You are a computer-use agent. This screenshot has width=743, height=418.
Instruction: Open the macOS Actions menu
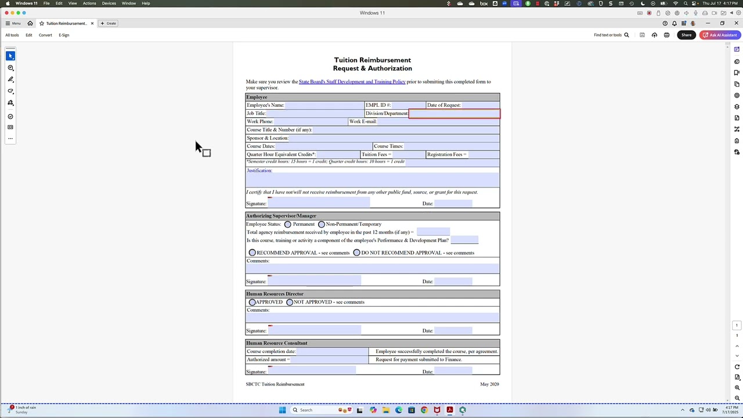click(x=89, y=3)
